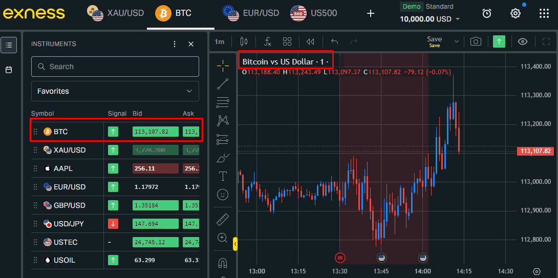
Task: Open the candlestick chart type selector
Action: pyautogui.click(x=244, y=41)
